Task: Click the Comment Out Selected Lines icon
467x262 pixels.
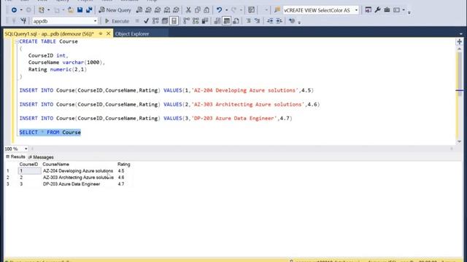Action: pos(248,21)
